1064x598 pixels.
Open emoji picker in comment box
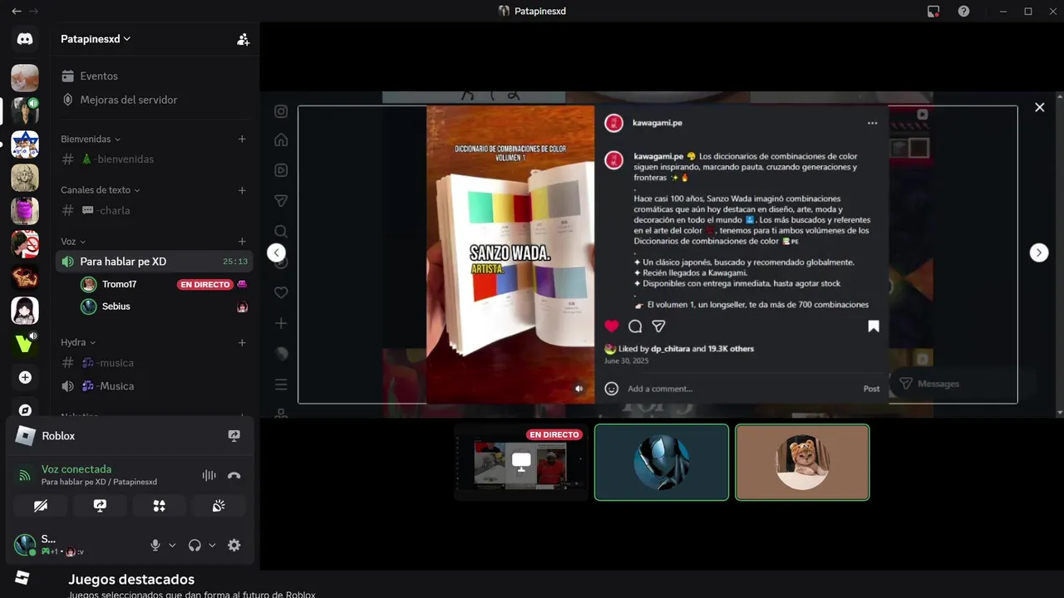click(612, 389)
